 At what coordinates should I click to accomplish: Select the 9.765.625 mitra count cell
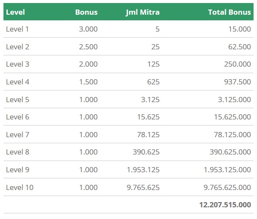click(x=143, y=187)
